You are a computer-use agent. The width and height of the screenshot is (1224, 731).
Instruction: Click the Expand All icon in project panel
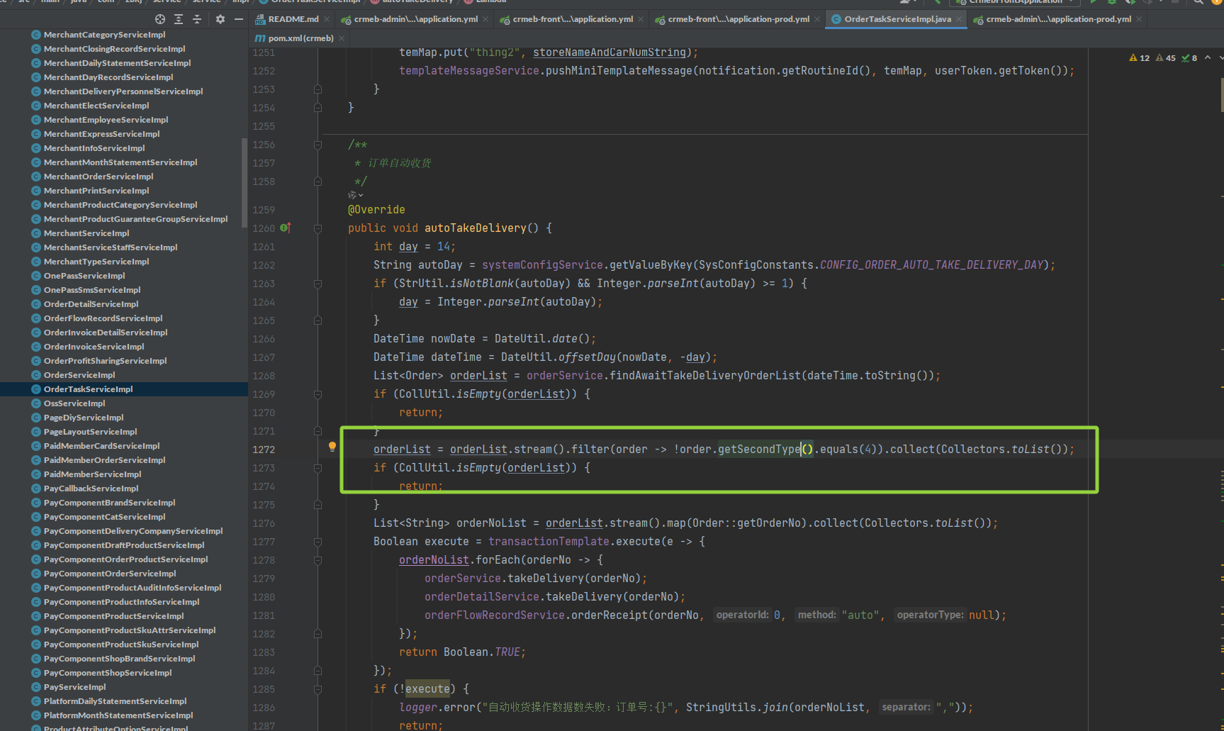coord(179,19)
